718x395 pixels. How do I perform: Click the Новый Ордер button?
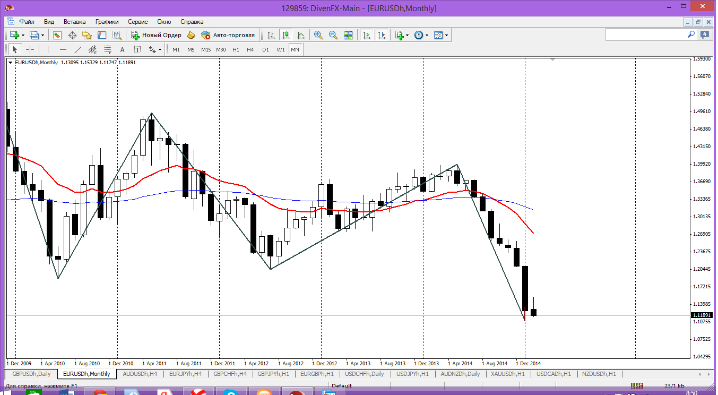point(157,35)
